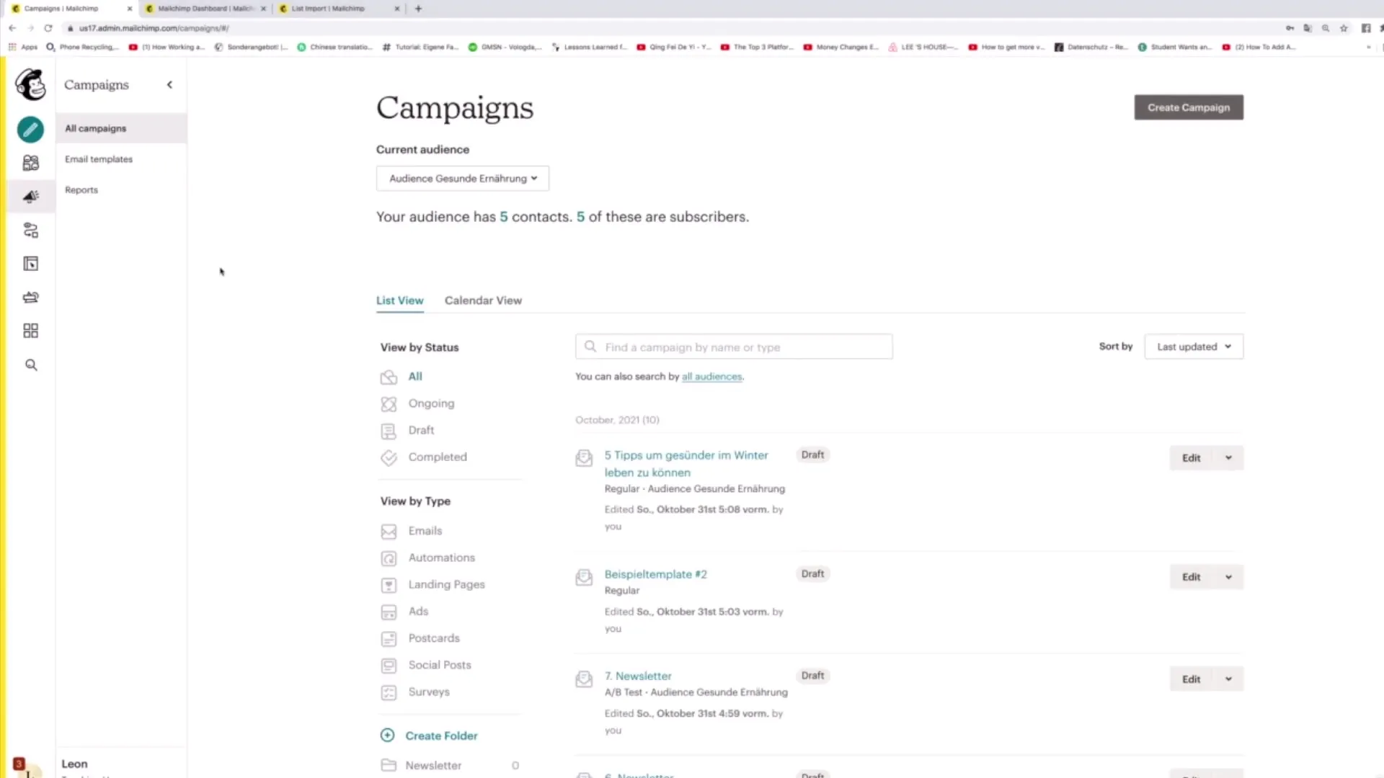This screenshot has width=1384, height=778.
Task: Expand the Edit dropdown for 5 Tipps campaign
Action: [1228, 457]
